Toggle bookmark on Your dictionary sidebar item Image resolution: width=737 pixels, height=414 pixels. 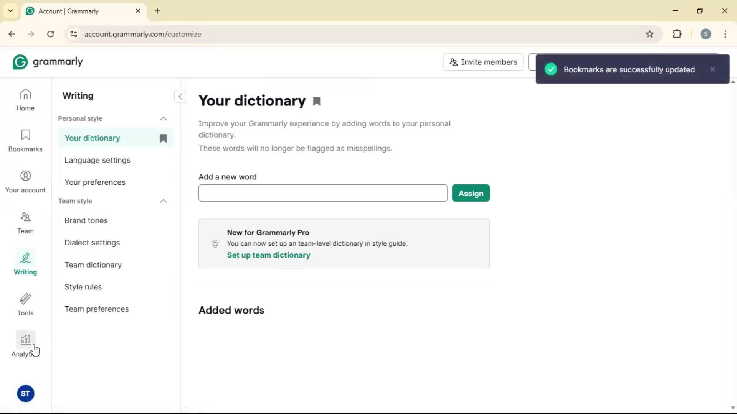[x=163, y=138]
